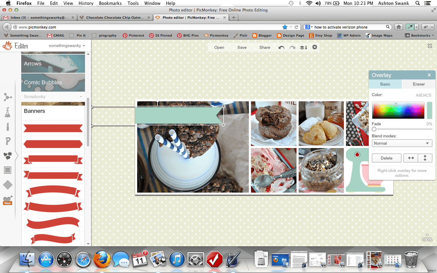Open the Text tool P icon
Screen dimensions: 437x273
click(x=8, y=141)
